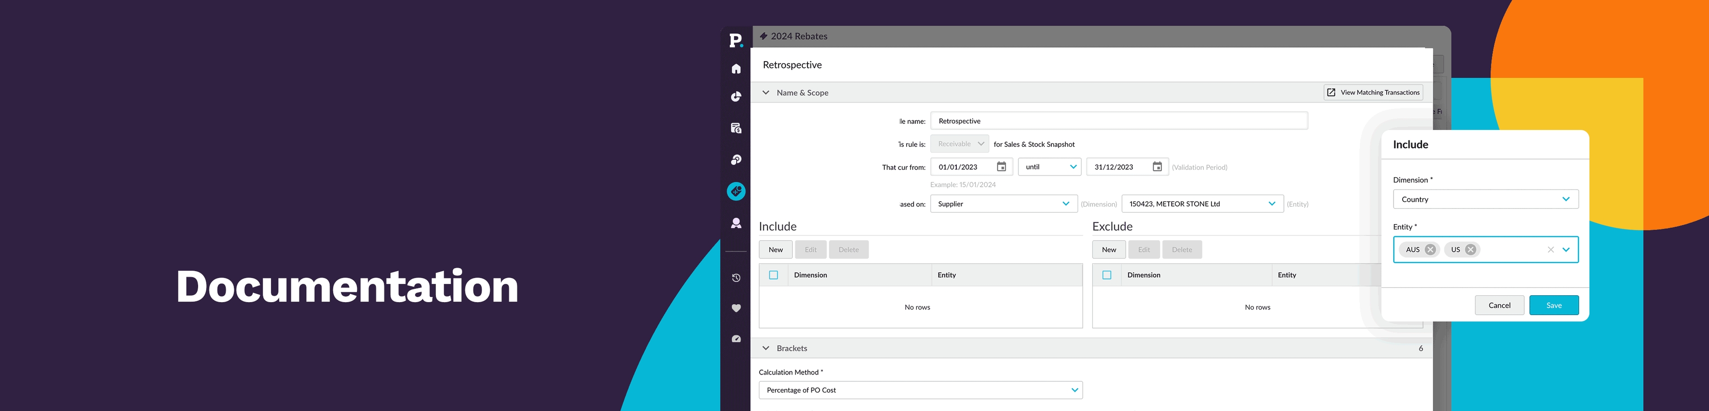The image size is (1709, 411).
Task: Collapse the Name & Scope section
Action: tap(765, 92)
